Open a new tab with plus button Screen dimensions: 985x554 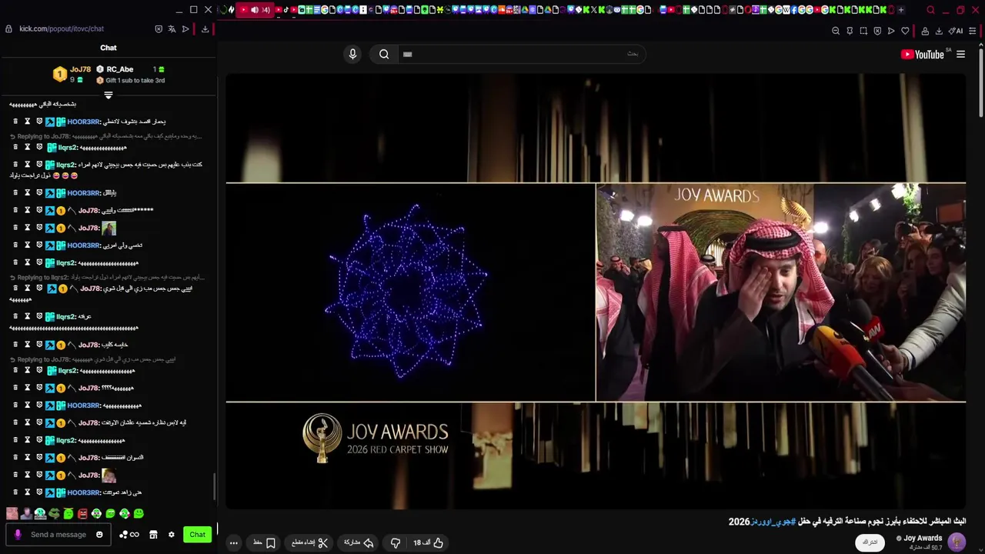pyautogui.click(x=901, y=10)
